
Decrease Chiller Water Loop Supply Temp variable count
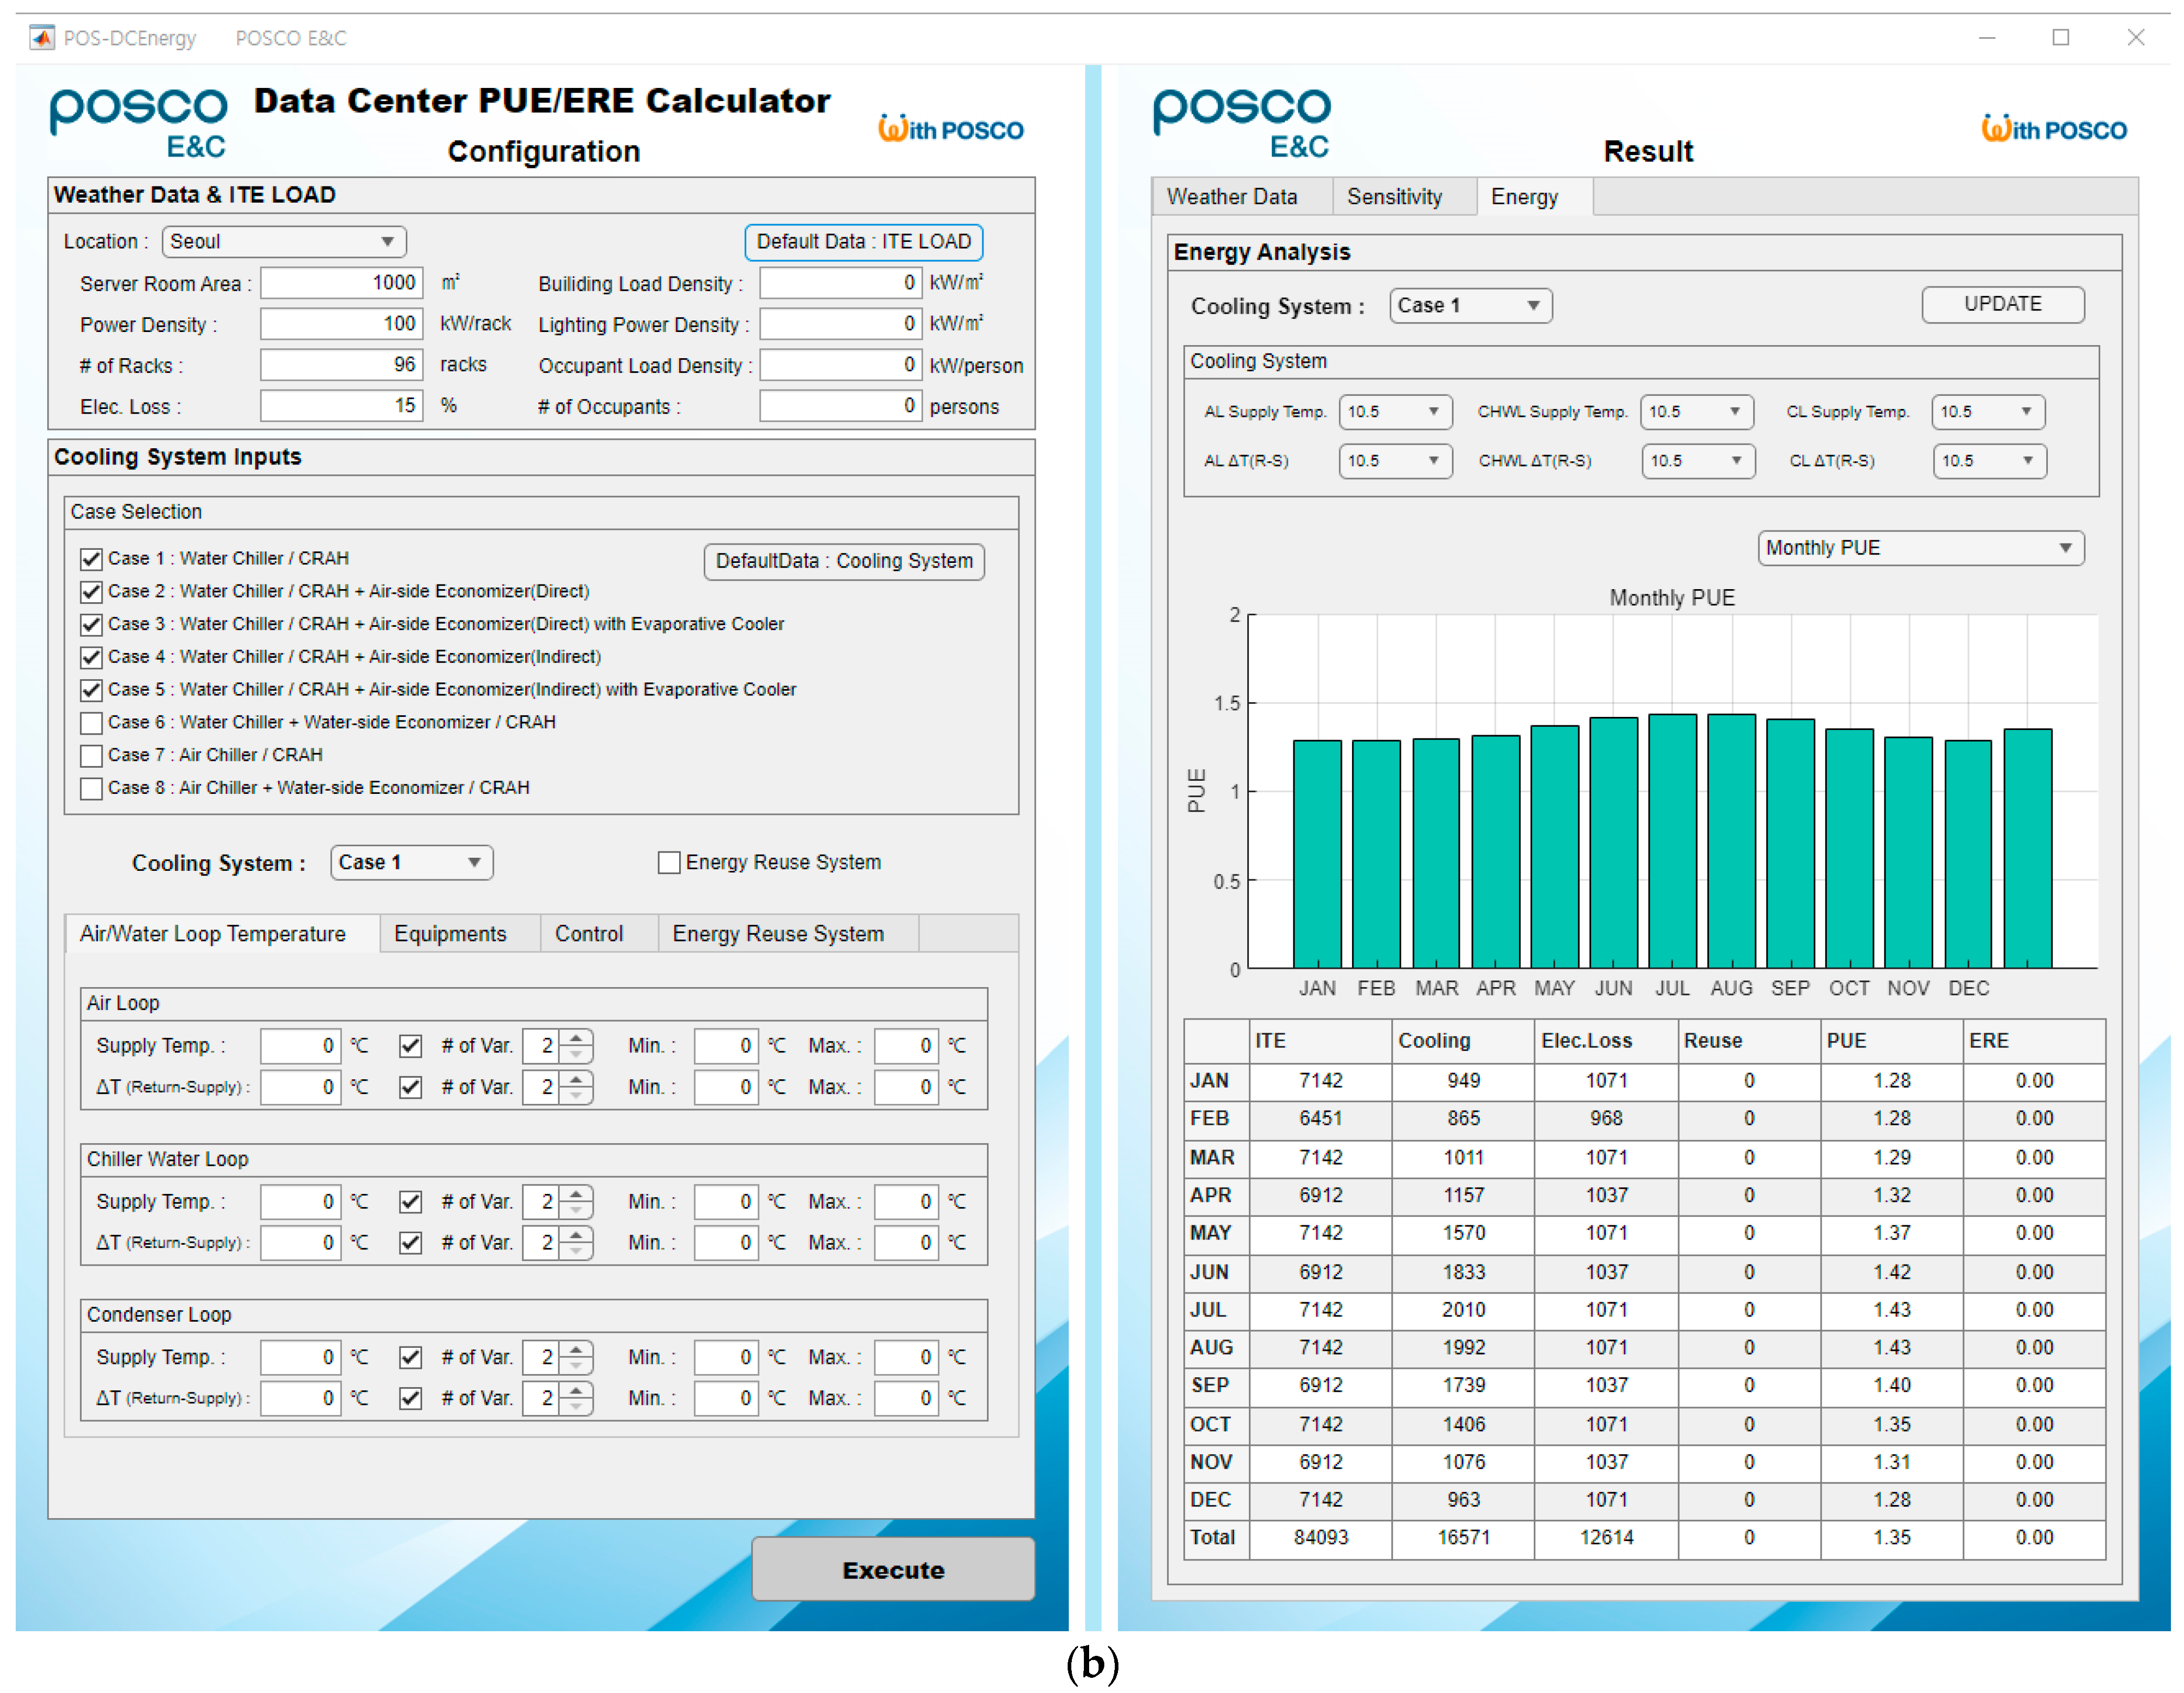[576, 1210]
